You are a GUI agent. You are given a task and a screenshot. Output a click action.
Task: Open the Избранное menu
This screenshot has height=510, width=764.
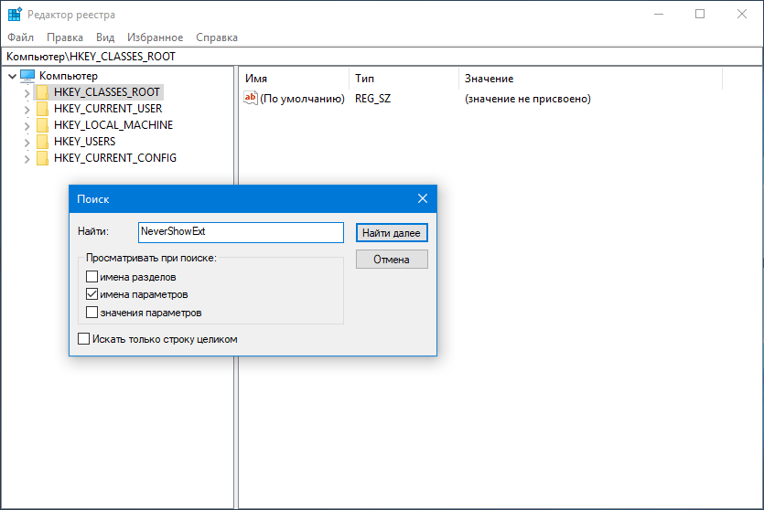click(x=155, y=37)
